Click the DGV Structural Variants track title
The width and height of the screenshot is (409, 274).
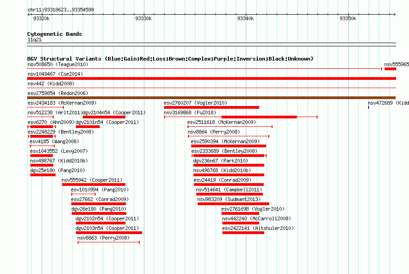[170, 59]
